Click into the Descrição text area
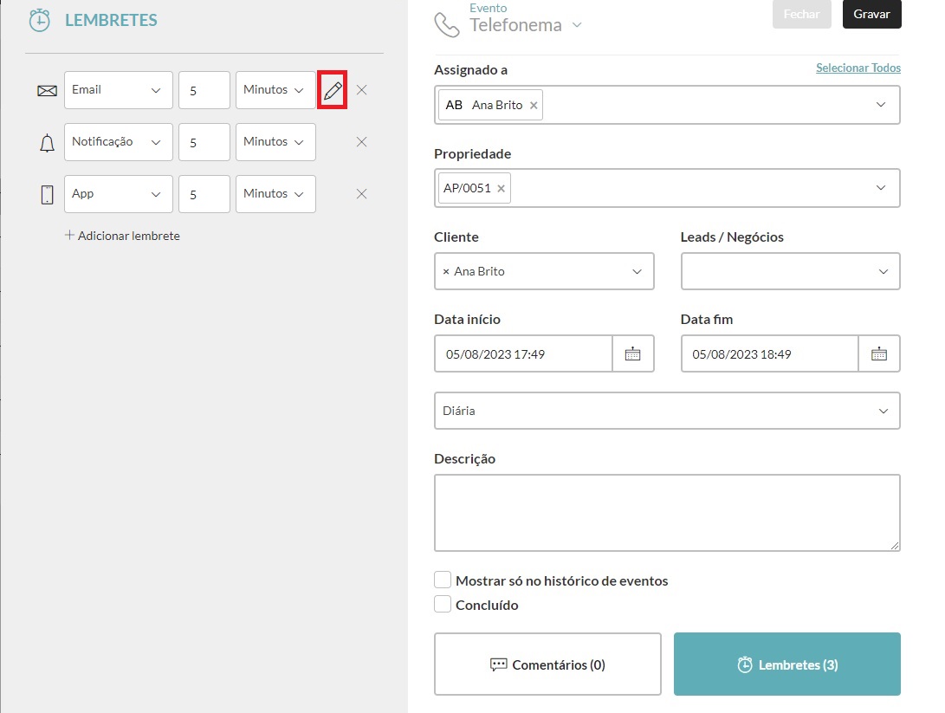Viewport: 945px width, 713px height. (666, 512)
